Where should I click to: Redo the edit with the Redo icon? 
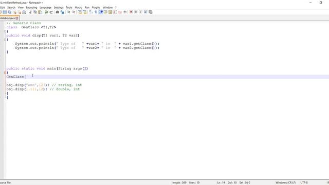[51, 12]
